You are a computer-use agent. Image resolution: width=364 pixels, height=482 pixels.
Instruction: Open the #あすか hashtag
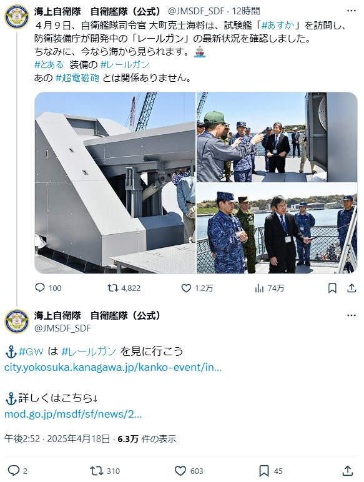[278, 25]
